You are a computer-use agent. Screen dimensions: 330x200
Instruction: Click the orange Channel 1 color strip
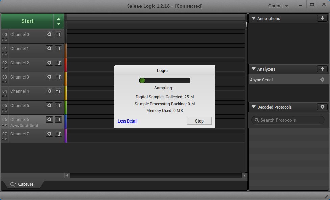click(x=66, y=50)
